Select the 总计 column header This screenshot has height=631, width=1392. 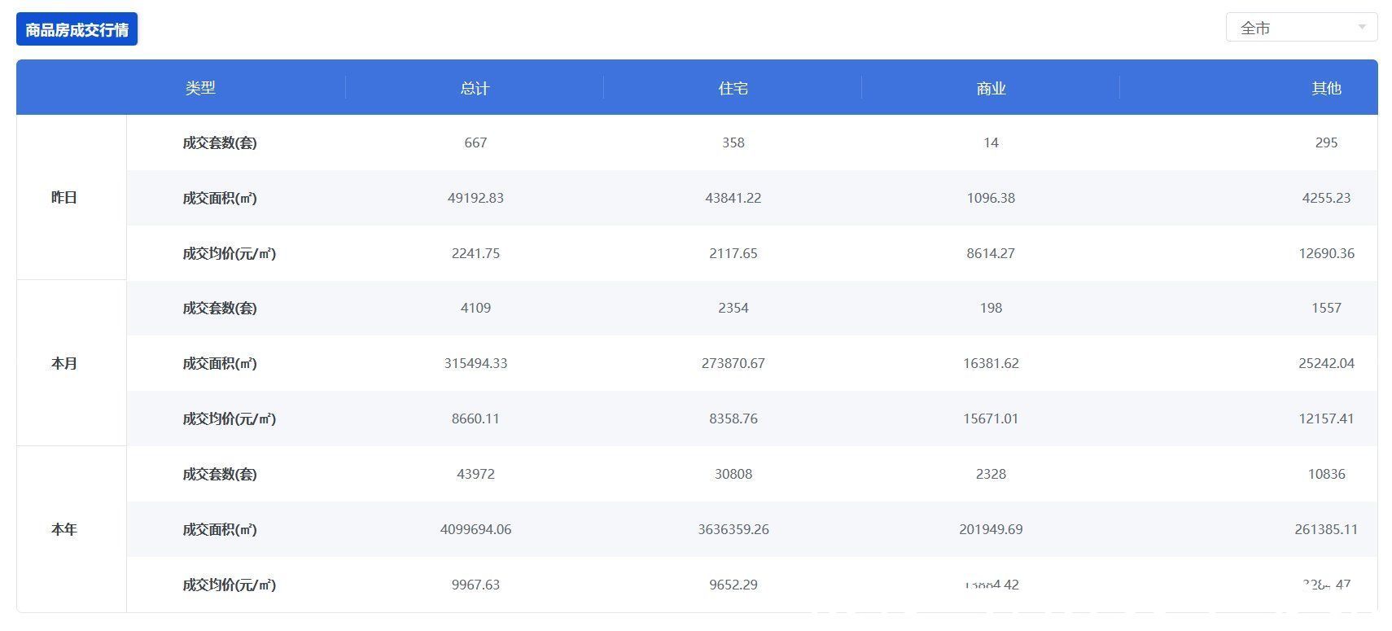[475, 88]
